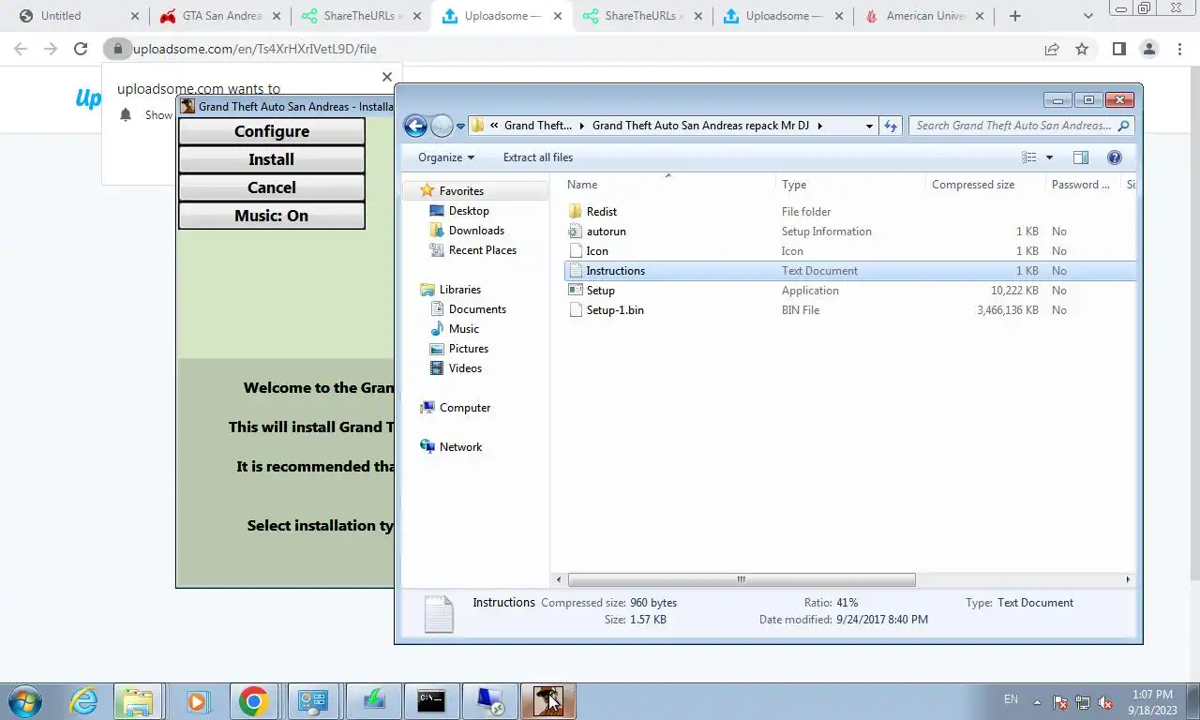The height and width of the screenshot is (720, 1200).
Task: Open command prompt from taskbar
Action: 430,700
